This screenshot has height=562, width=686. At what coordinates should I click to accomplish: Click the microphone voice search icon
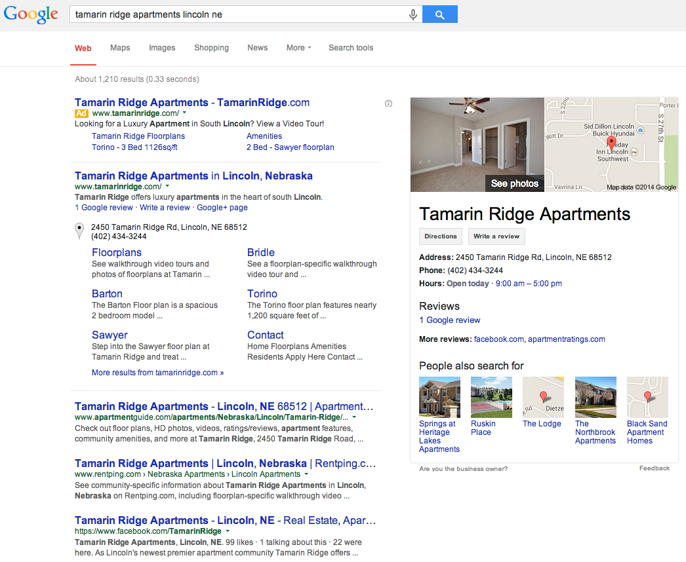pyautogui.click(x=413, y=15)
